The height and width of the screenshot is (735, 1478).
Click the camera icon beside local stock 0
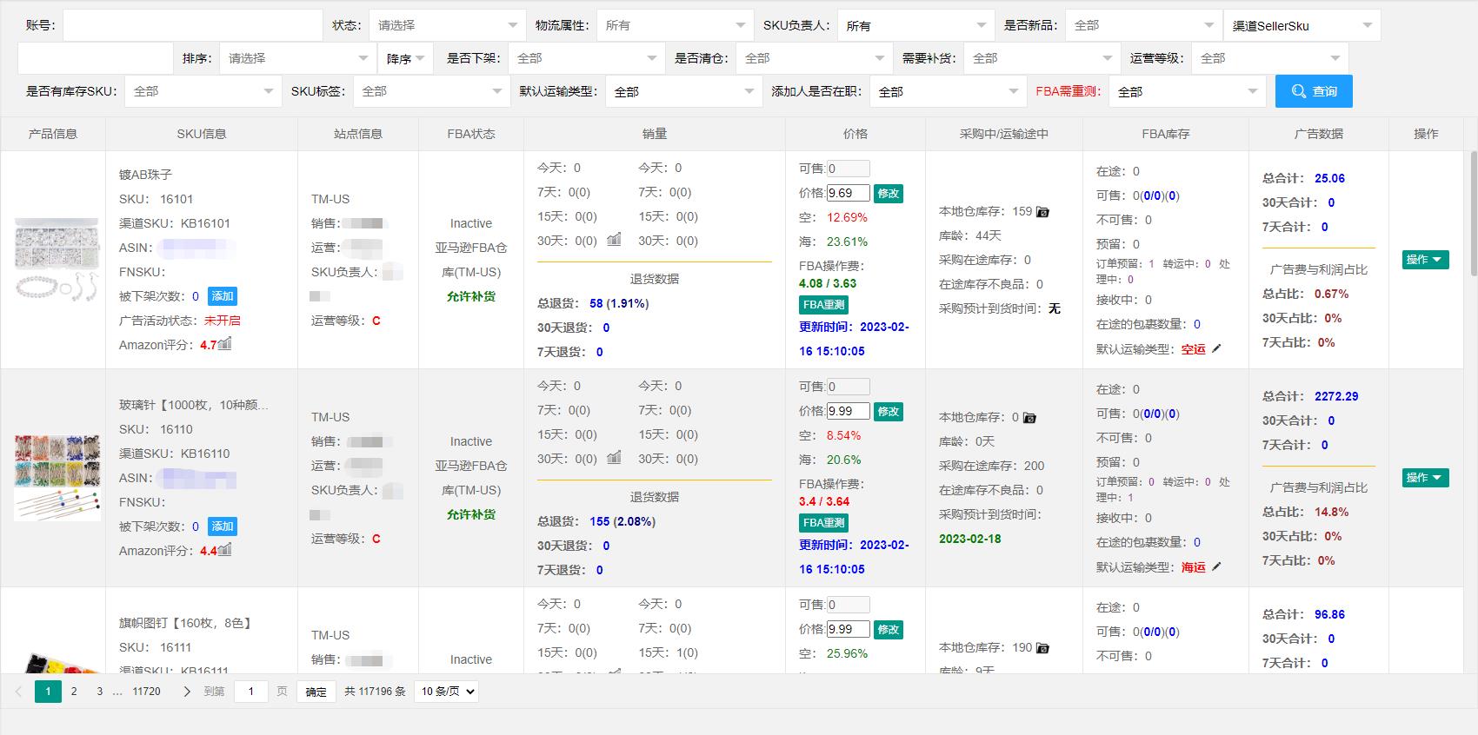[x=1029, y=418]
